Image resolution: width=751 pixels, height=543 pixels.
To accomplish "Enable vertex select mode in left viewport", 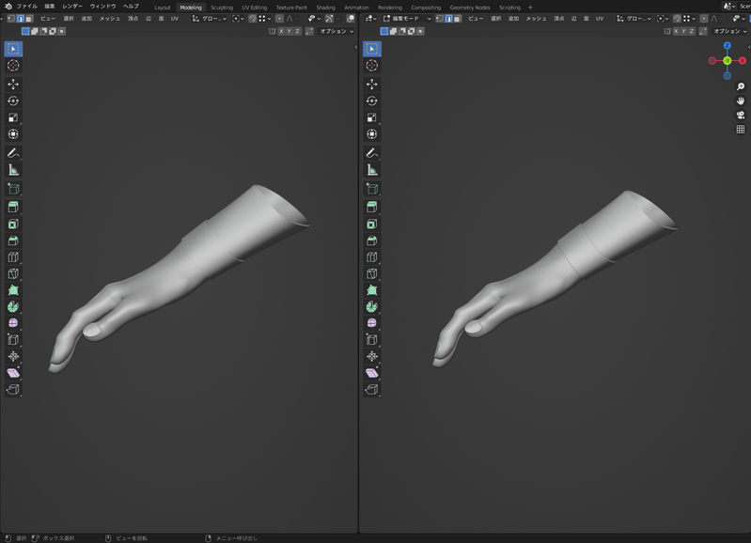I will tap(11, 19).
